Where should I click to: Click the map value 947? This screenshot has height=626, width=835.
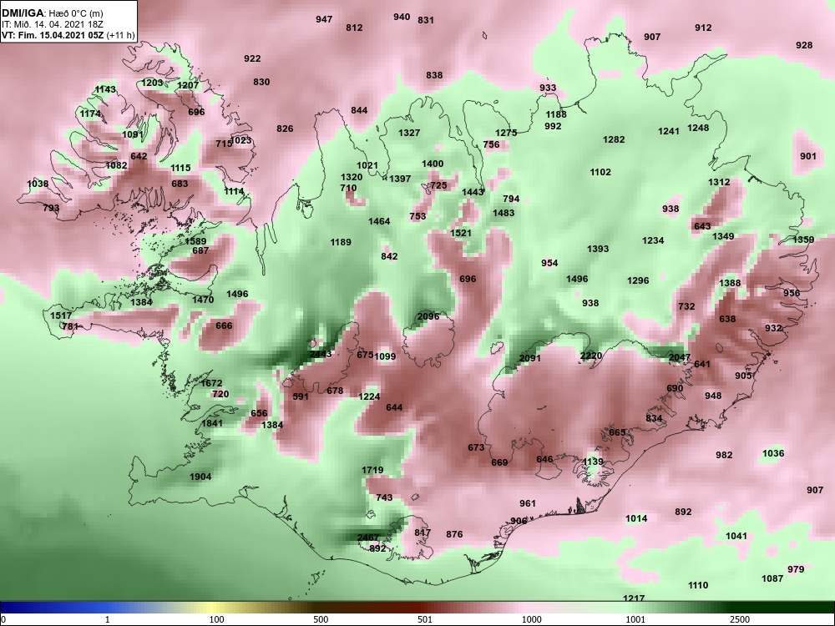pyautogui.click(x=324, y=20)
